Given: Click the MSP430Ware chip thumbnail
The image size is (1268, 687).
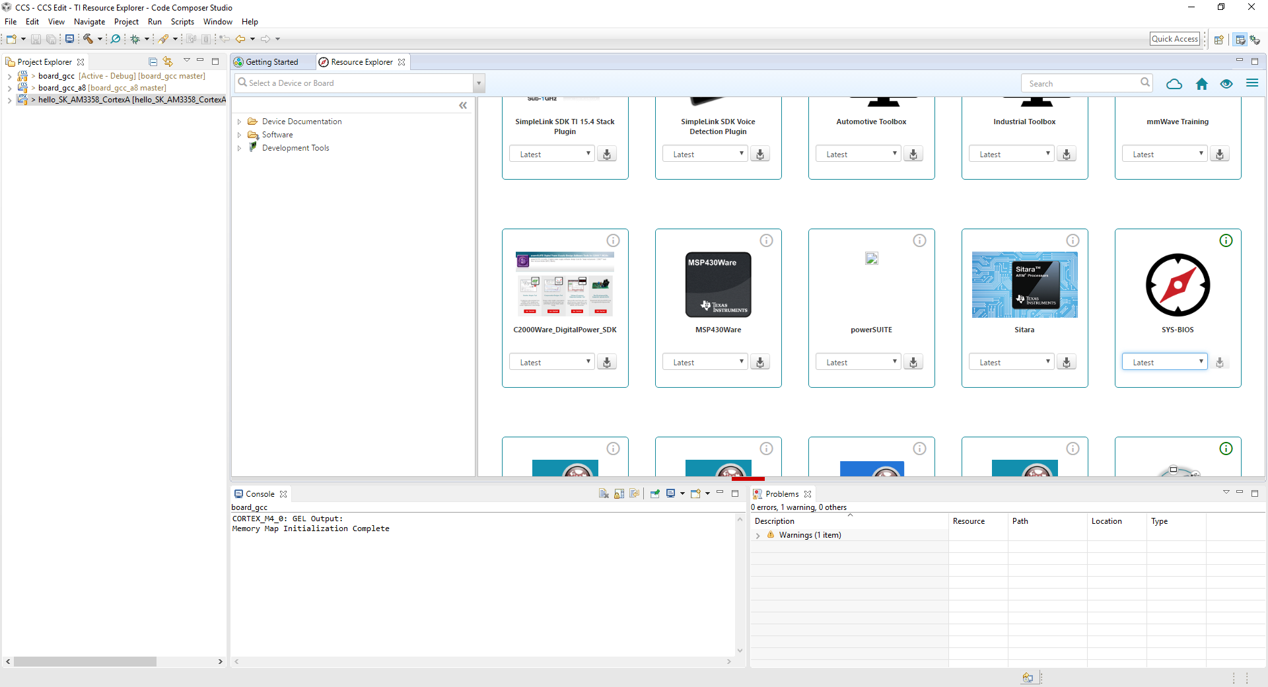Looking at the screenshot, I should point(719,285).
